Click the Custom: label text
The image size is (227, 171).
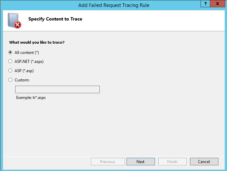(22, 80)
